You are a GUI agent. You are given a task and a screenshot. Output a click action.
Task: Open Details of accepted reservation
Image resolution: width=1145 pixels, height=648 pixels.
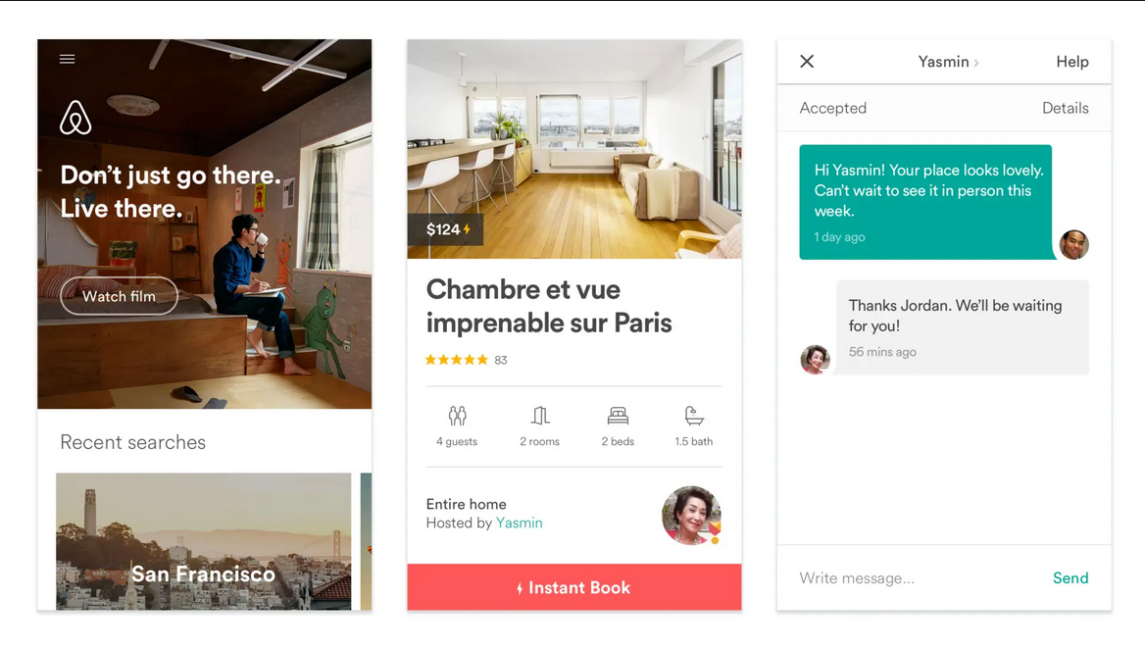click(1065, 108)
